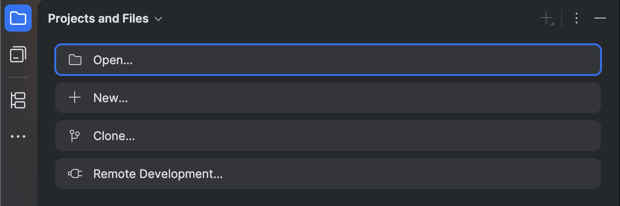Click the folder icon beside Open...
620x206 pixels.
[75, 60]
